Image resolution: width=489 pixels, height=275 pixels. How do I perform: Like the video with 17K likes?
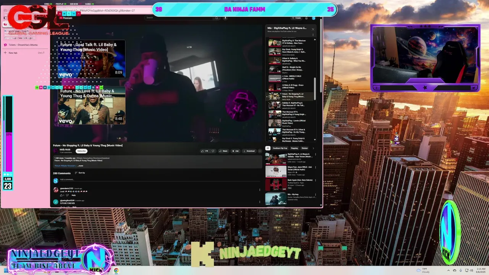[205, 151]
